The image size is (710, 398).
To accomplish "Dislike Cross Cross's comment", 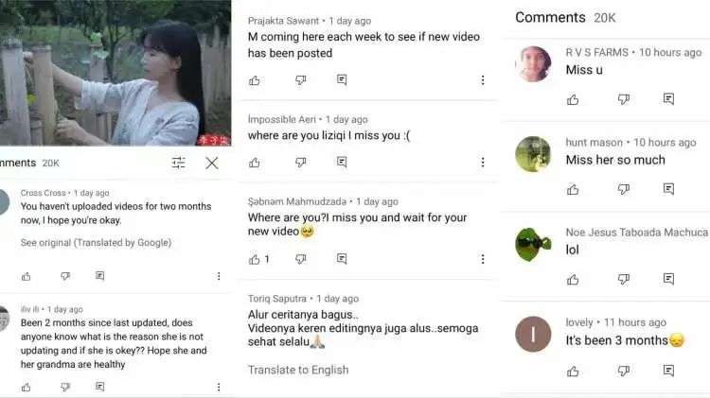I will [x=65, y=276].
